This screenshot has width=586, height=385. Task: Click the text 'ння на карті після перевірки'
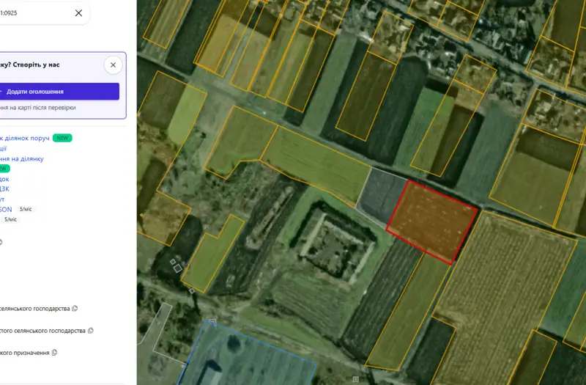pos(38,108)
